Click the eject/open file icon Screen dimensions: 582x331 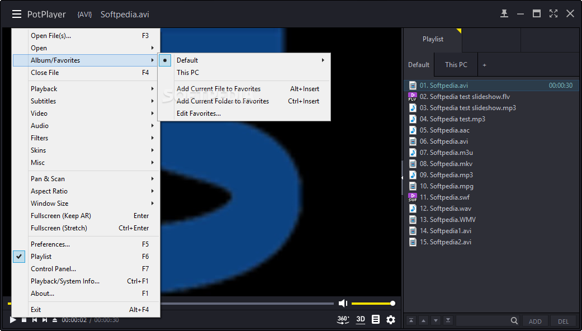point(55,320)
